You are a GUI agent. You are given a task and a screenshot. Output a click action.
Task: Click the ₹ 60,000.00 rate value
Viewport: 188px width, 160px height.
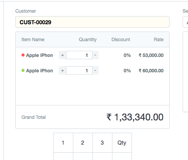pos(151,71)
